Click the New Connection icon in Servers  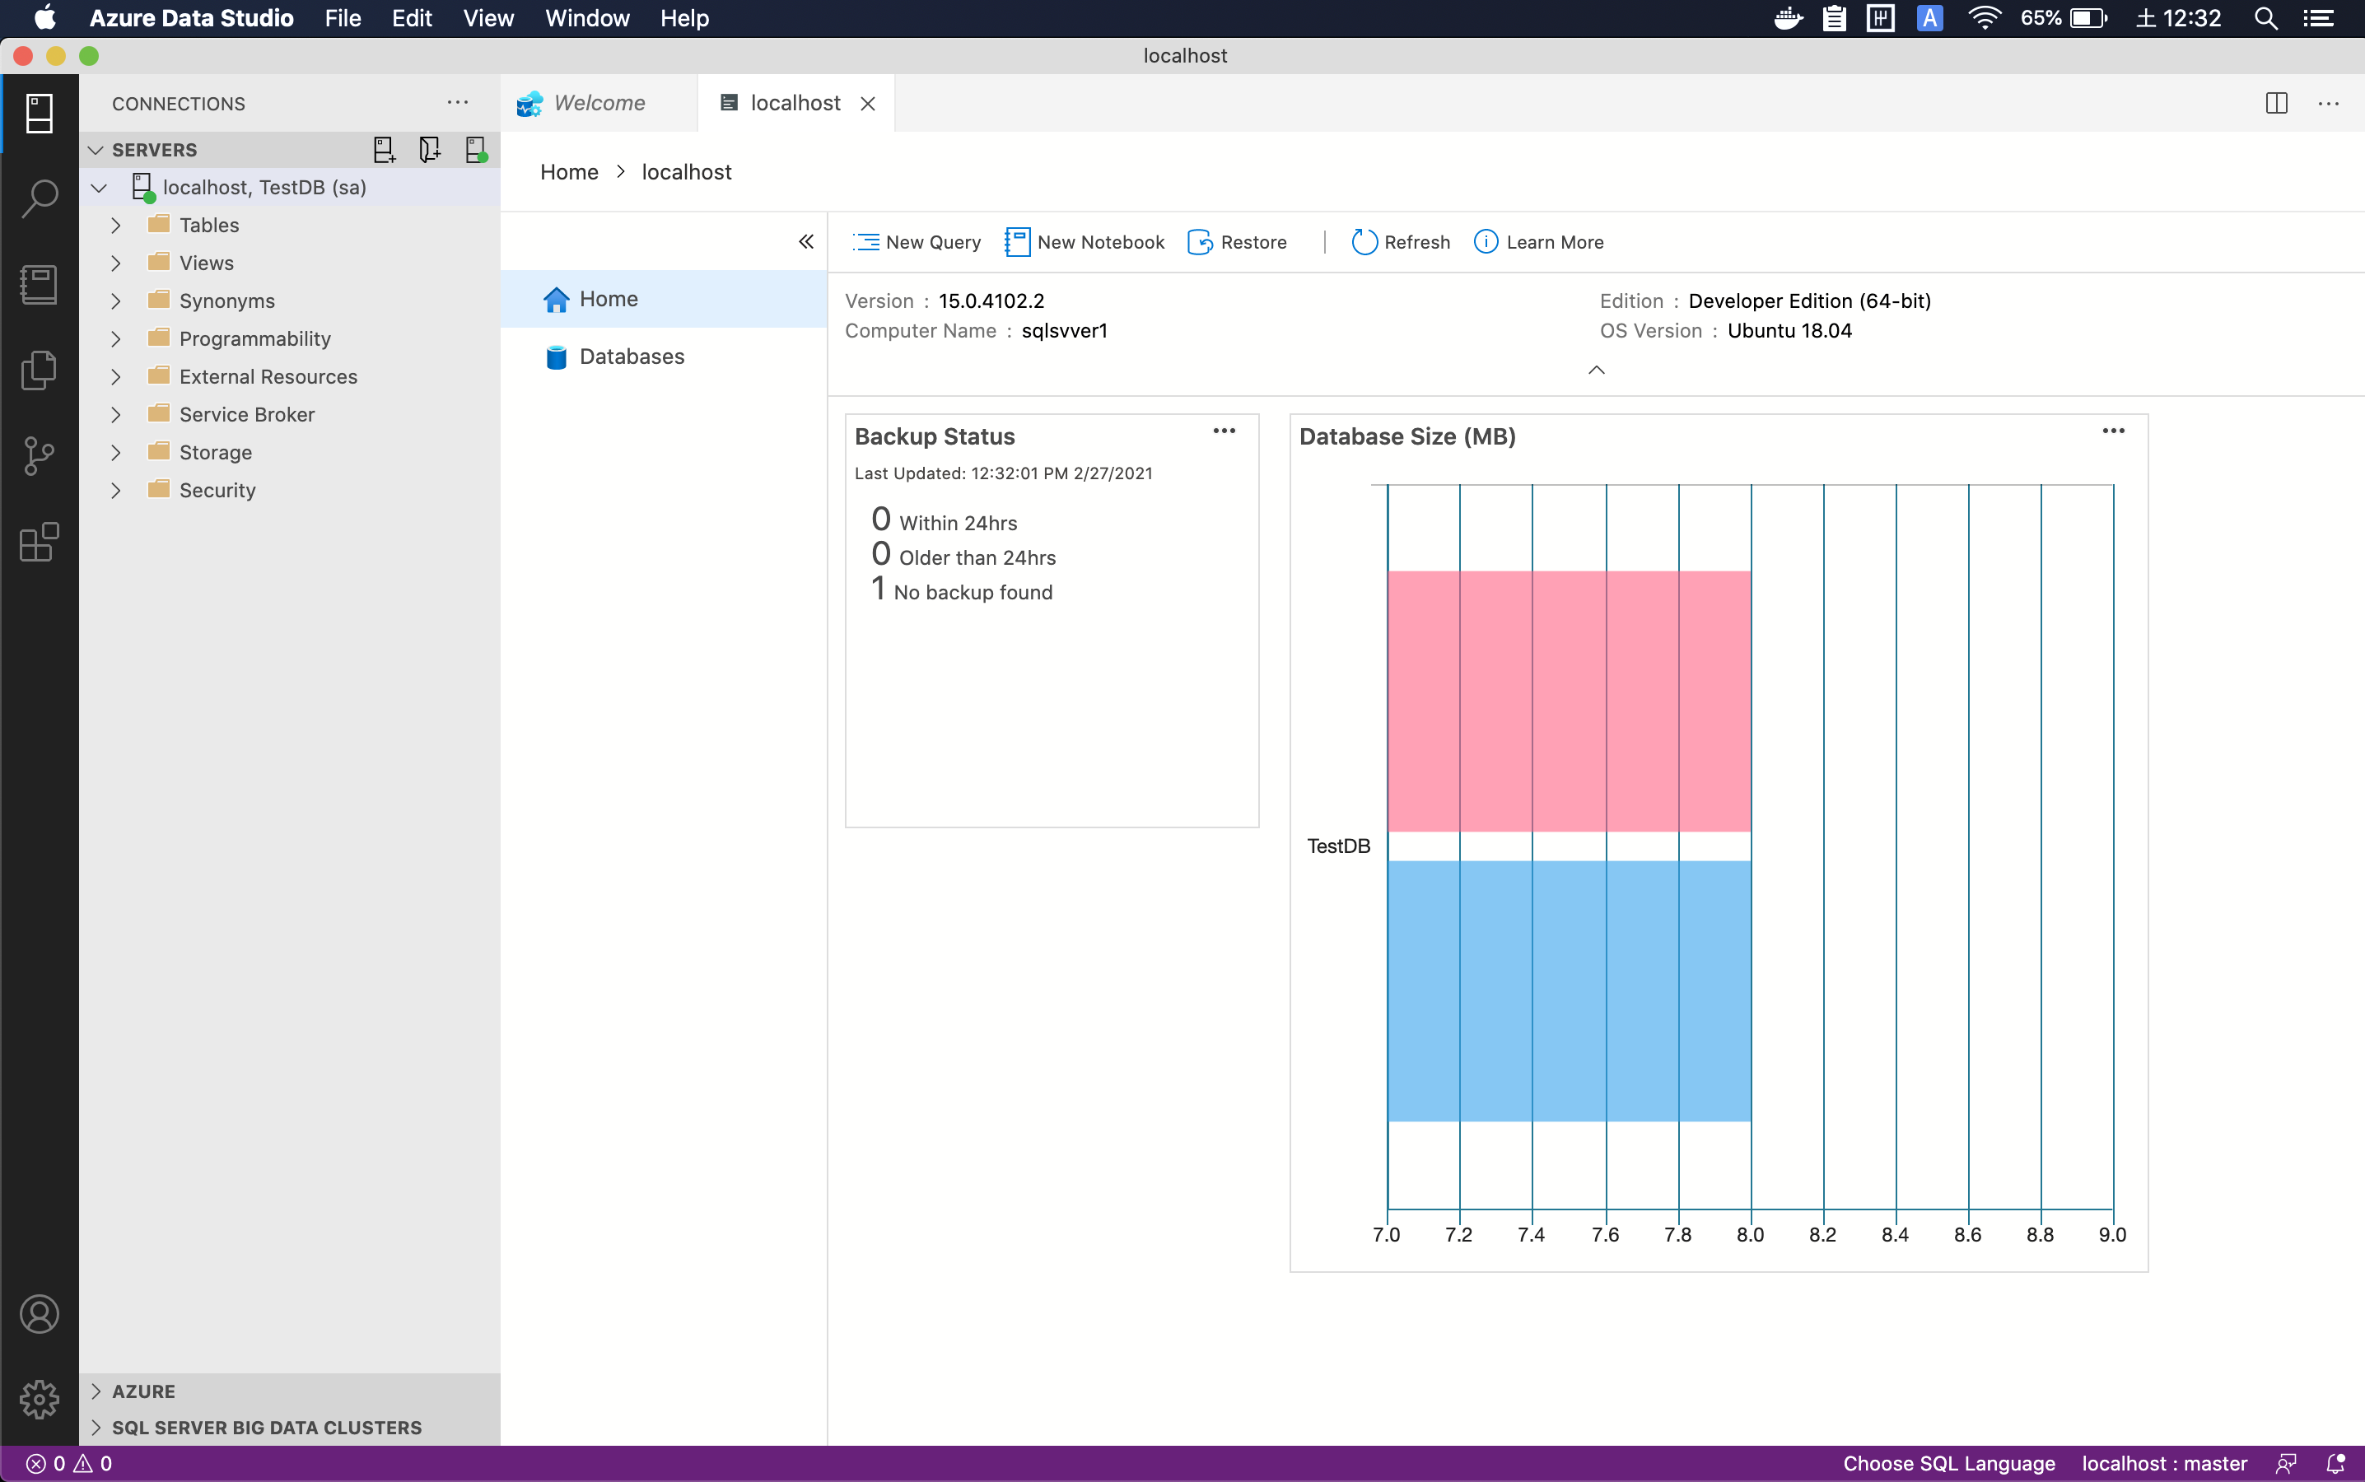pyautogui.click(x=383, y=150)
